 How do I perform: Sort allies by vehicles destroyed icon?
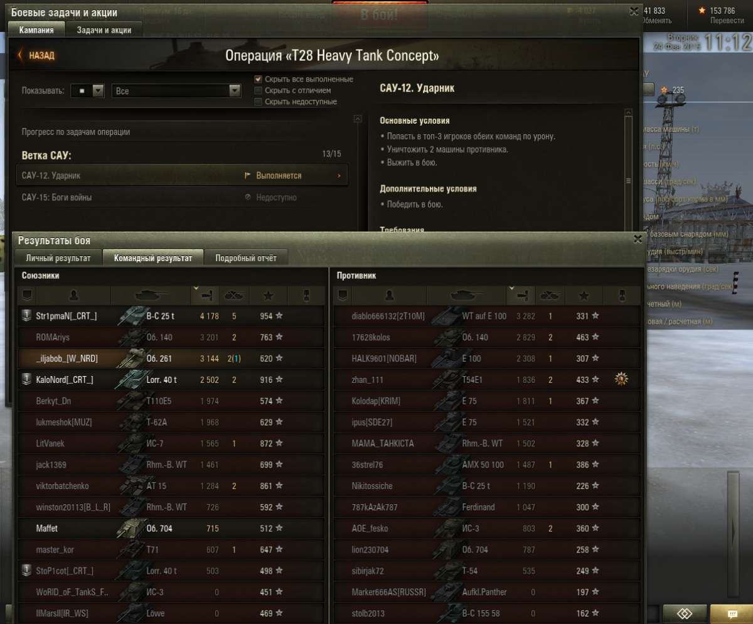233,294
